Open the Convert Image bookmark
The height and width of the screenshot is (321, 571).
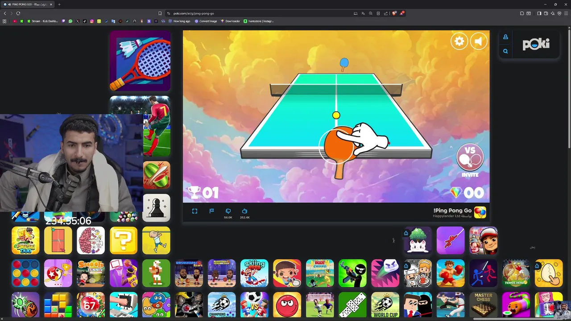pos(206,21)
